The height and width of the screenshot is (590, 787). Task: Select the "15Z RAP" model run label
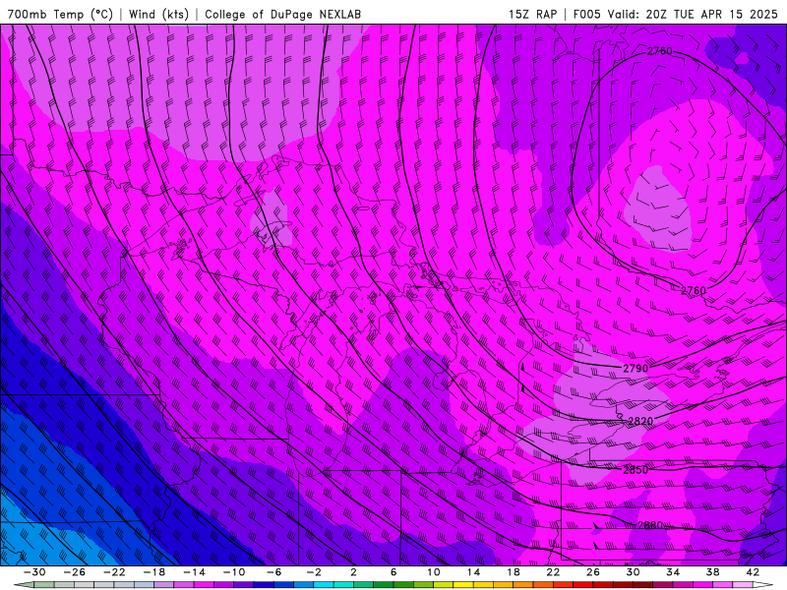(x=532, y=14)
